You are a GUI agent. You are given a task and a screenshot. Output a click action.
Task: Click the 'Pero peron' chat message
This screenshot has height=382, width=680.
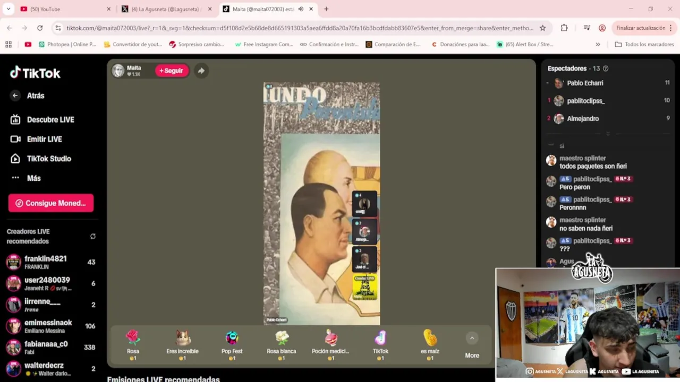coord(575,187)
